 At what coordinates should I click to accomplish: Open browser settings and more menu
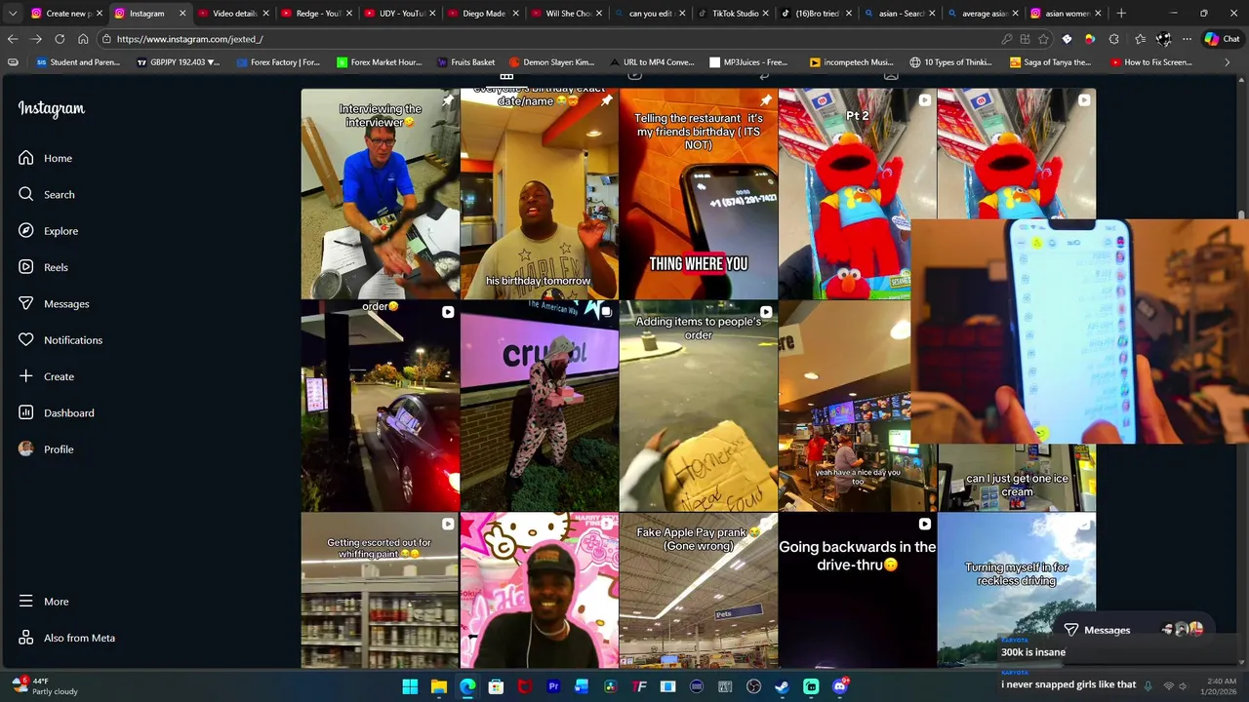pos(1187,39)
